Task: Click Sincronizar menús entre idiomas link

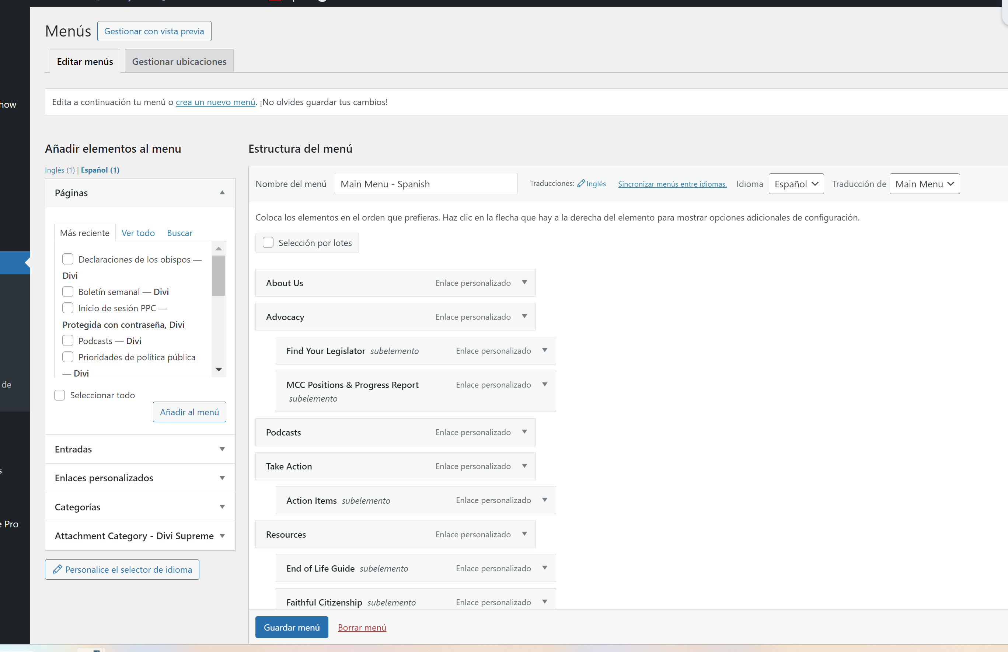Action: click(672, 184)
